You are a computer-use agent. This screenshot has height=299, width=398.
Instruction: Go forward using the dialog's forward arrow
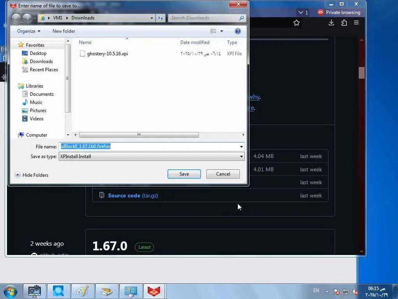click(x=27, y=18)
